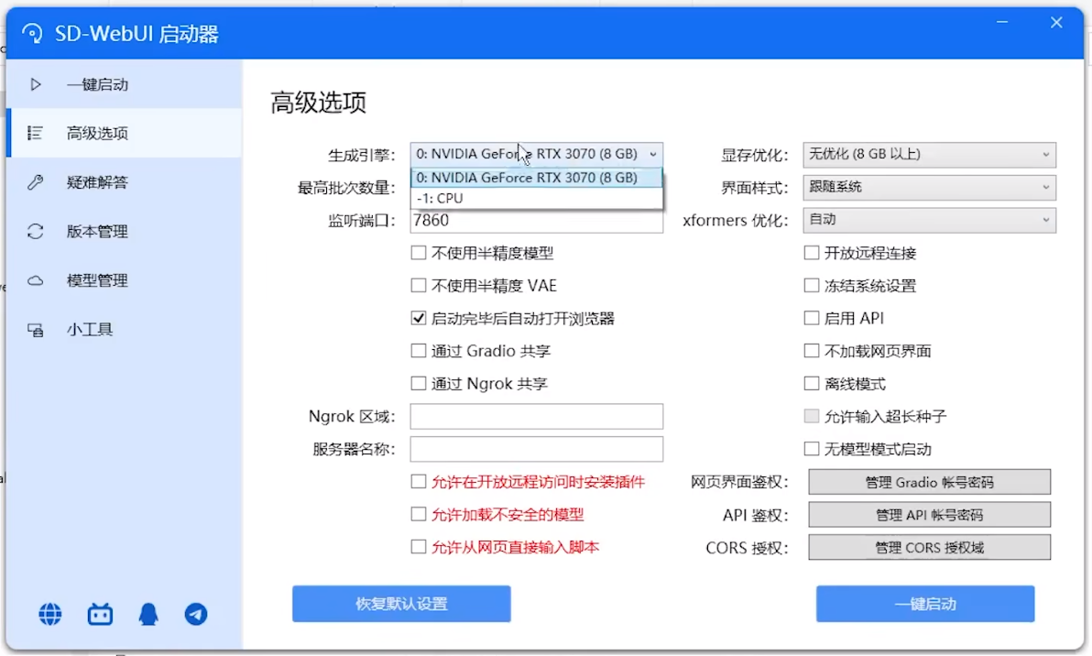The width and height of the screenshot is (1092, 656).
Task: Click the 管理 Gradio 帐号密码 button
Action: coord(929,482)
